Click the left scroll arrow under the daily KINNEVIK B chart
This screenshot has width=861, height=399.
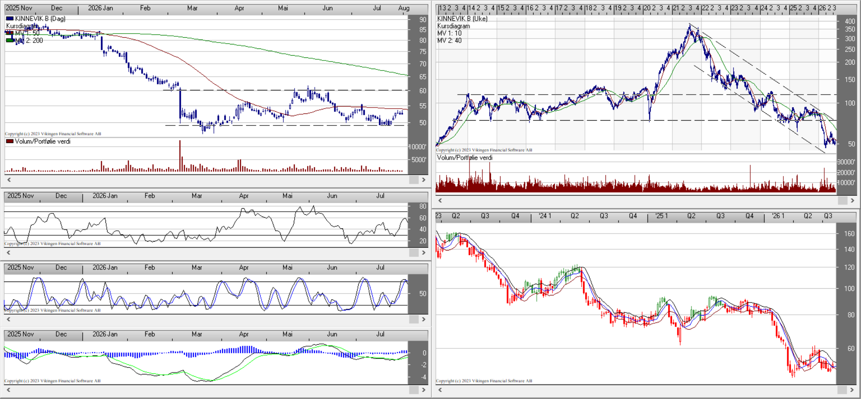(9, 180)
